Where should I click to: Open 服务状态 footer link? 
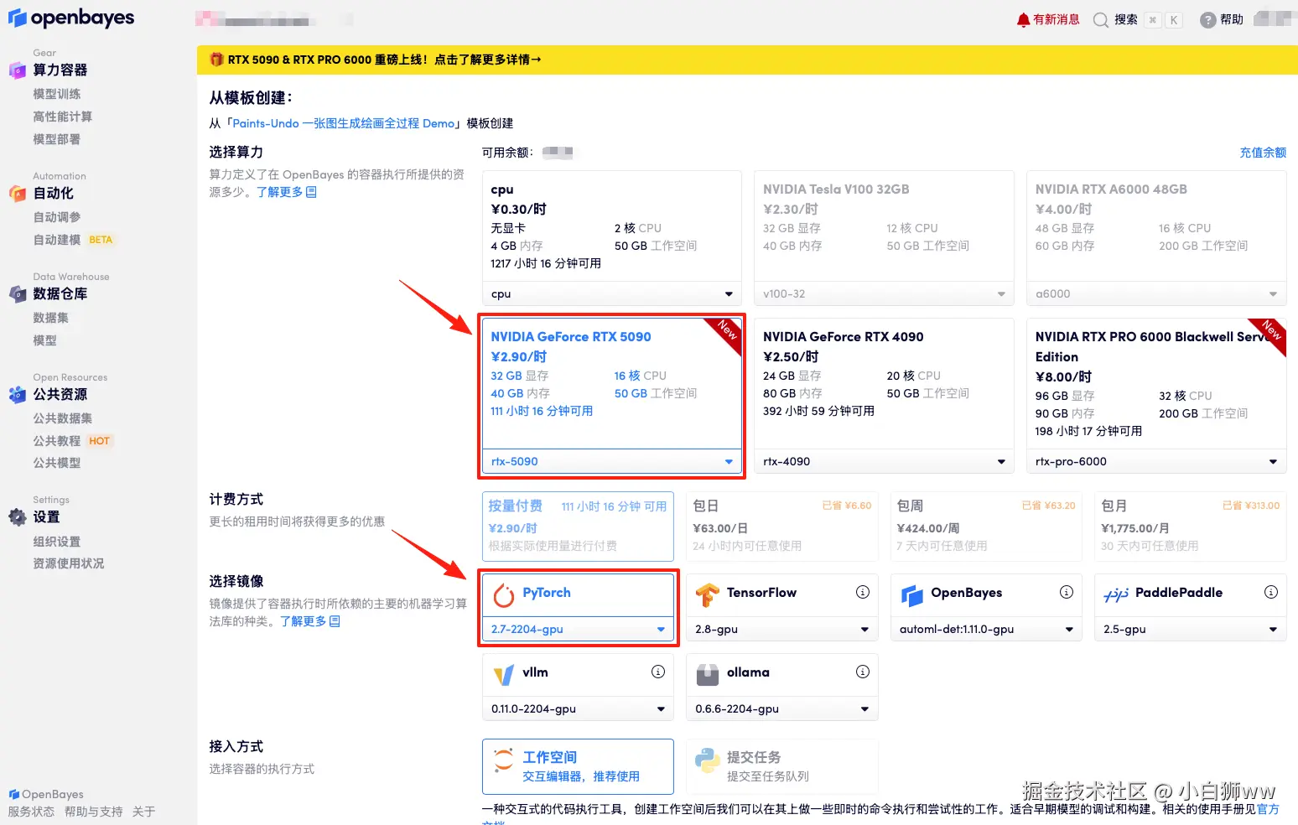click(x=31, y=812)
